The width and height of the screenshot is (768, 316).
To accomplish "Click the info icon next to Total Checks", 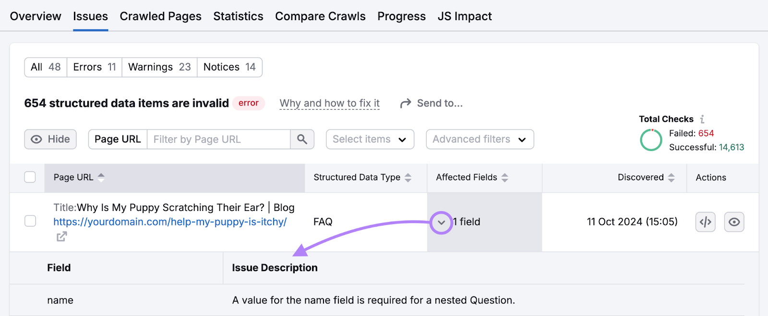I will coord(703,119).
